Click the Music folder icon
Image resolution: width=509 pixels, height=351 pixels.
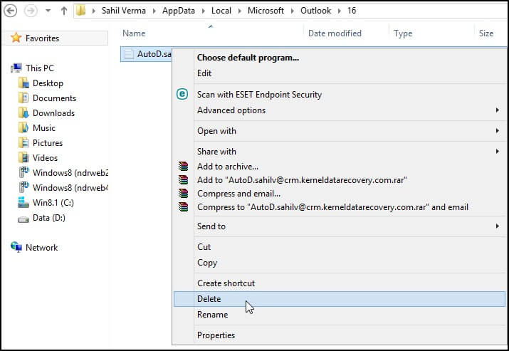point(23,128)
